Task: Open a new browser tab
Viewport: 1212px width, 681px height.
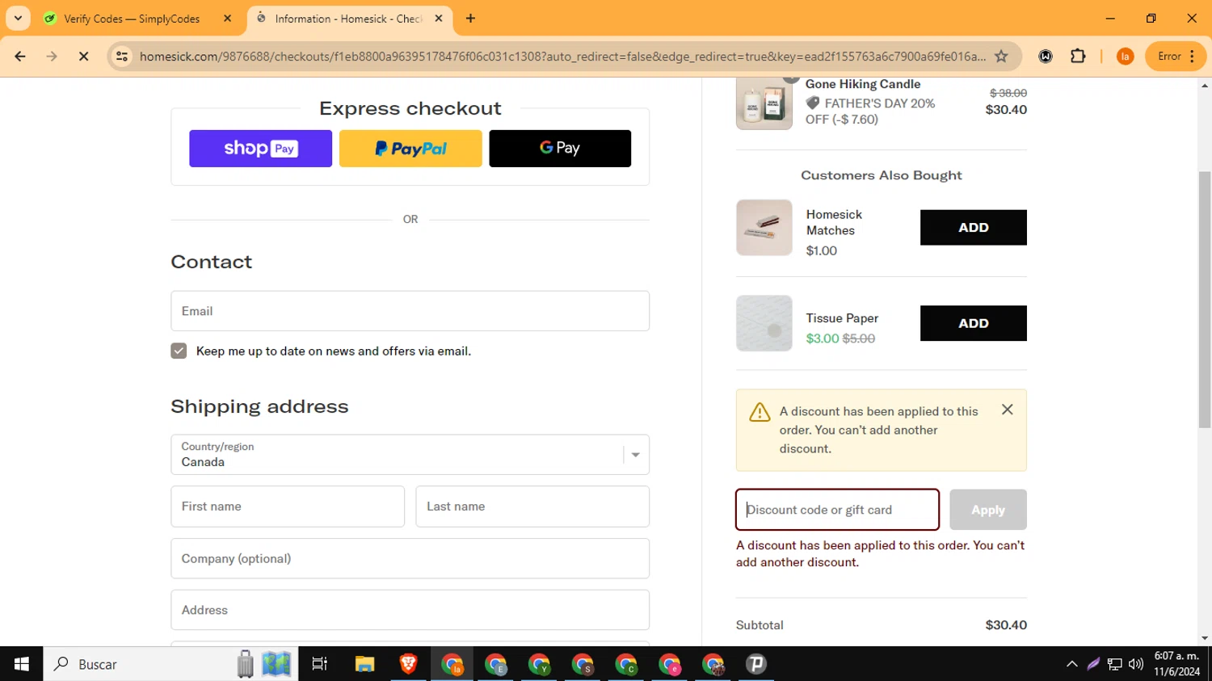Action: click(x=470, y=19)
